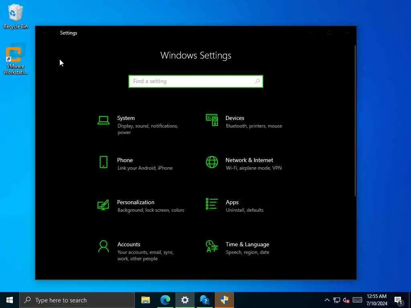Open the Accounts person icon
Screen dimensions: 411x308
point(104,247)
